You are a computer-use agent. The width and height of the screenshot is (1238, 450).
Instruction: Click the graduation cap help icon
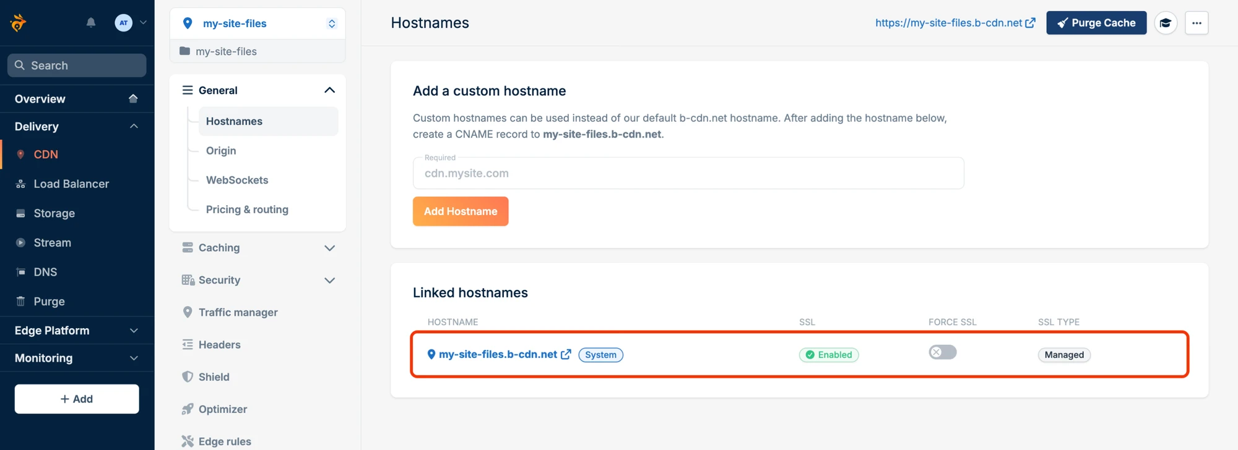point(1166,23)
